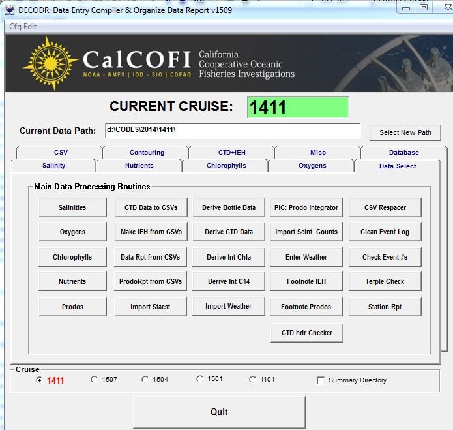Click the Current Data Path field

pyautogui.click(x=233, y=131)
